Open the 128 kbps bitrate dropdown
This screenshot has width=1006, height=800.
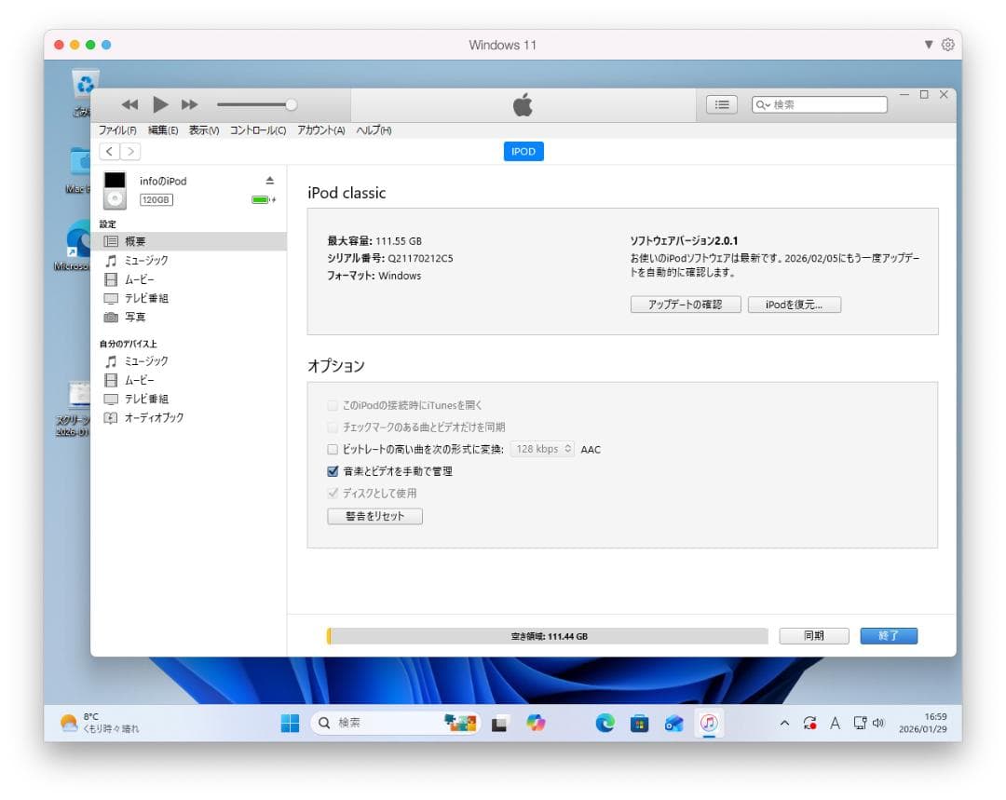click(x=542, y=449)
